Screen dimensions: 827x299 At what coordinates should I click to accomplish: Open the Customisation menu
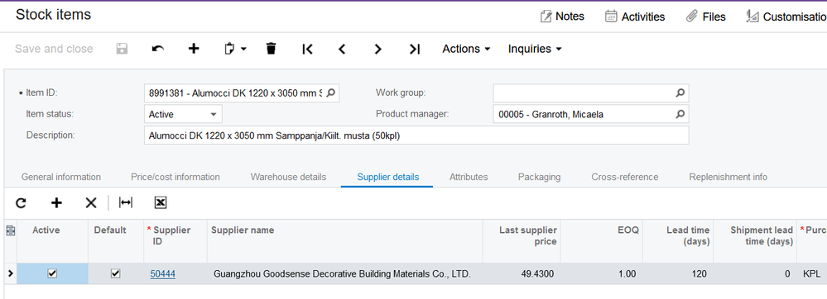pyautogui.click(x=786, y=17)
